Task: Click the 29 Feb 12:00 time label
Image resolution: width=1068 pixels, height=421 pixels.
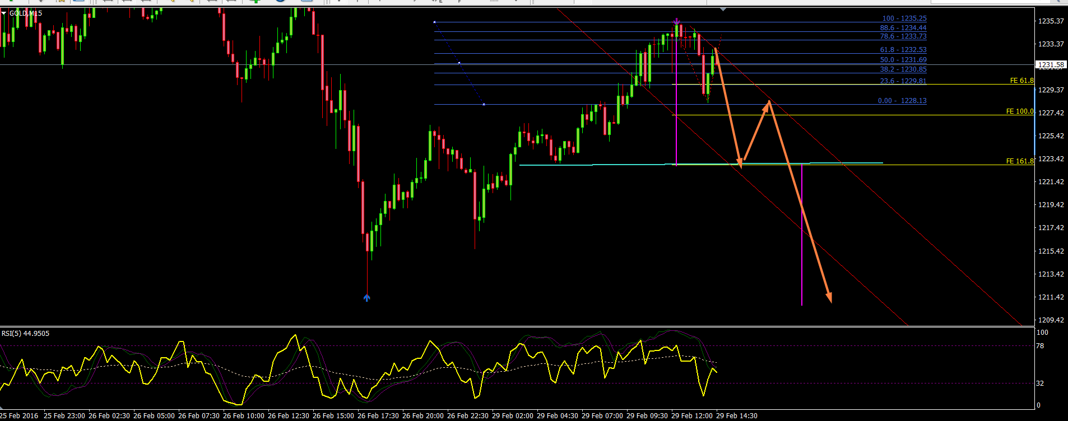Action: [x=692, y=416]
